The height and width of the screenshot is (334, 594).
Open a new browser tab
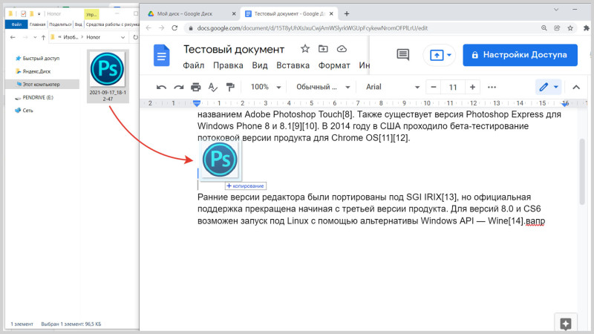pos(347,13)
